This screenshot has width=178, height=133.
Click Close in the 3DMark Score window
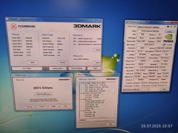tap(66, 106)
